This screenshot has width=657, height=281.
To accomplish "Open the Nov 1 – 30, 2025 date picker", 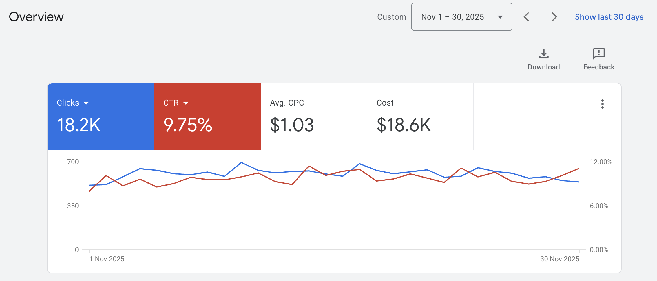I will coord(452,17).
